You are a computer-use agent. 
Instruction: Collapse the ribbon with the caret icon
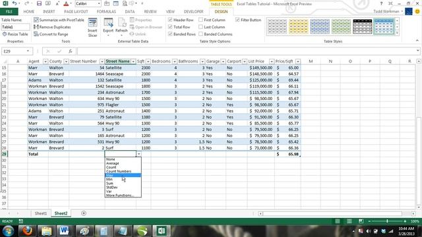417,41
